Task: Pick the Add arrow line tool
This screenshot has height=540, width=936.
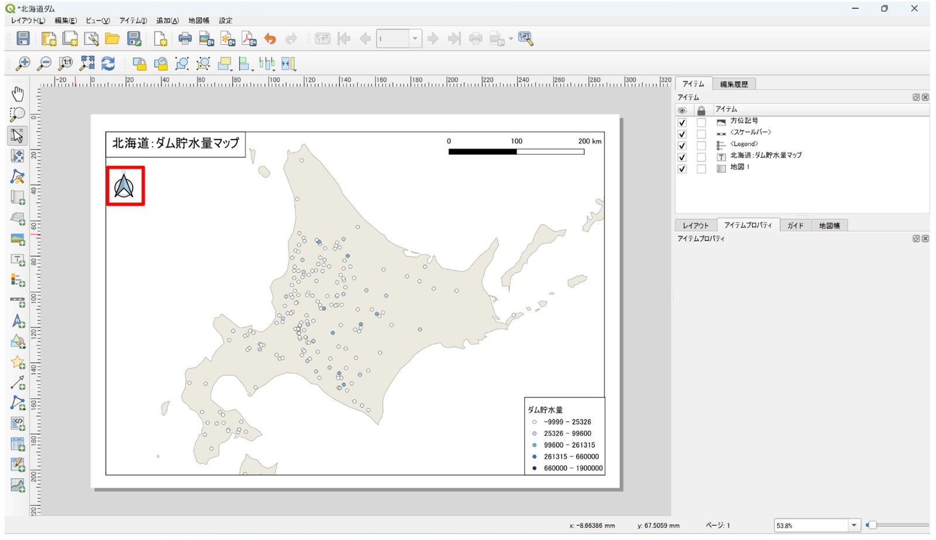Action: (x=18, y=383)
